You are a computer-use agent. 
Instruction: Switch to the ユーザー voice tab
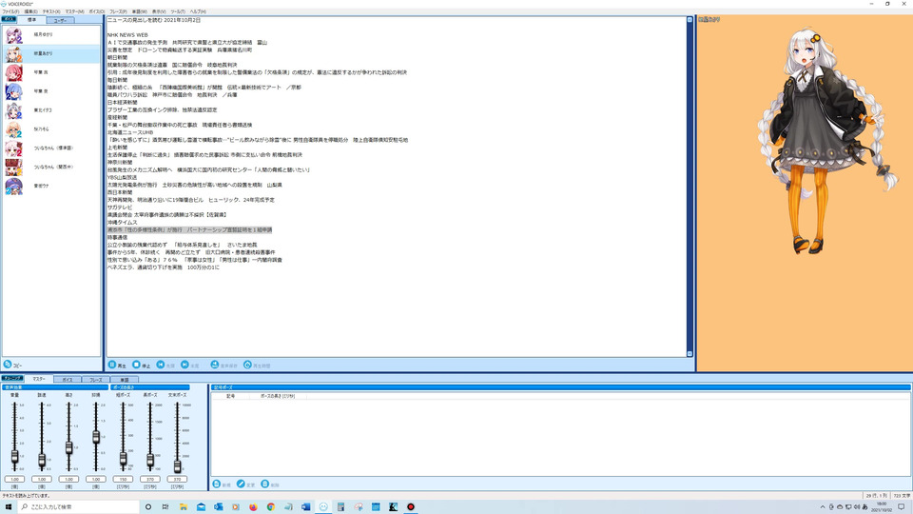pos(61,20)
